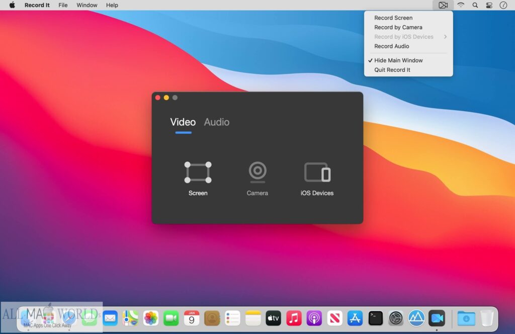Open Control Center icon in menu bar
The width and height of the screenshot is (515, 334).
pyautogui.click(x=489, y=5)
